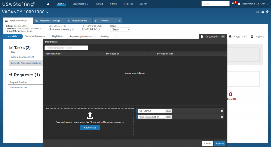Image resolution: width=271 pixels, height=147 pixels.
Task: Expand the Kasey Acres user menu
Action: point(268,4)
